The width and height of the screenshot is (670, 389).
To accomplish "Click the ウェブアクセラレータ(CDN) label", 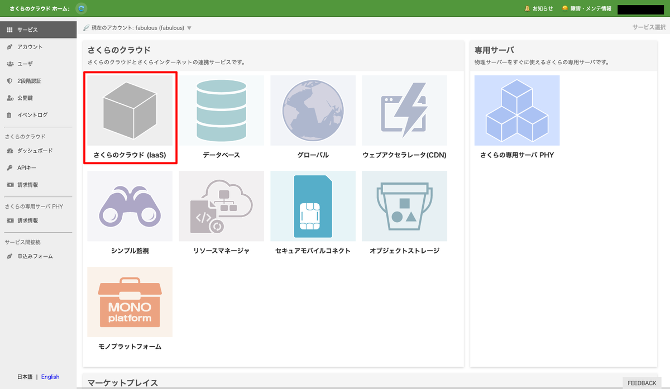I will [x=405, y=155].
